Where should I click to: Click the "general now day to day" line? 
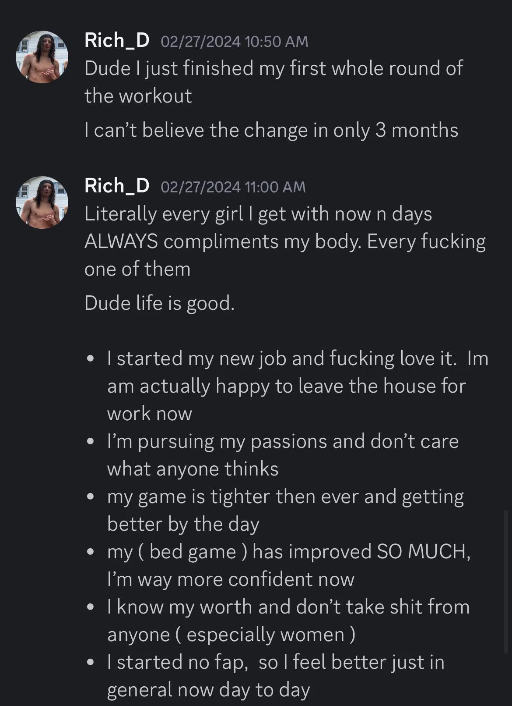click(208, 689)
